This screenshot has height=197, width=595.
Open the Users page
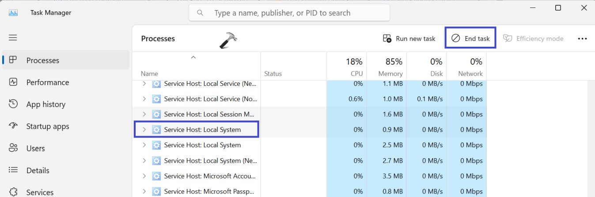click(x=36, y=149)
